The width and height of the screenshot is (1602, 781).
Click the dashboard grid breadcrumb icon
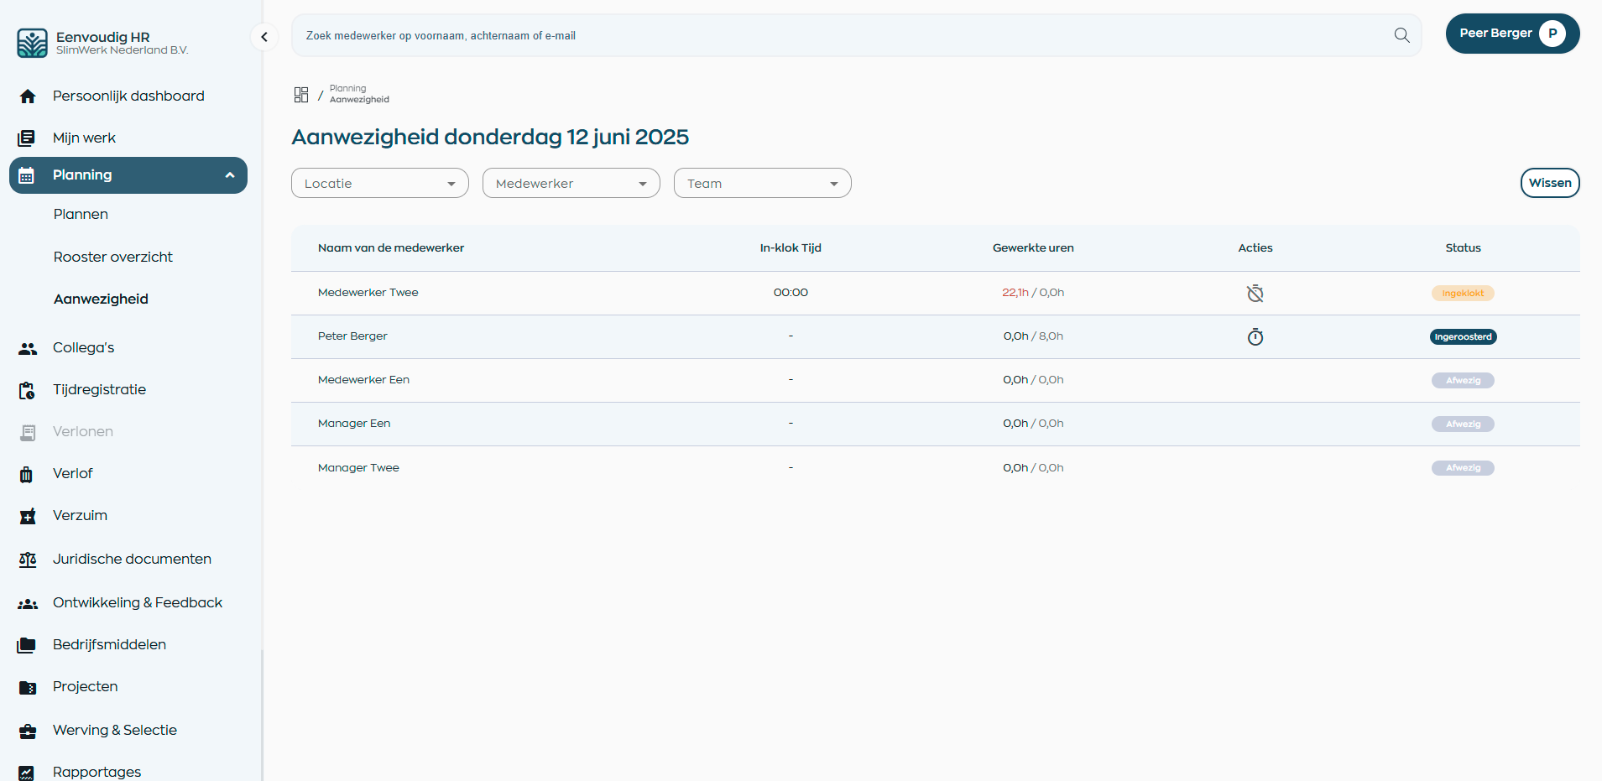(301, 95)
